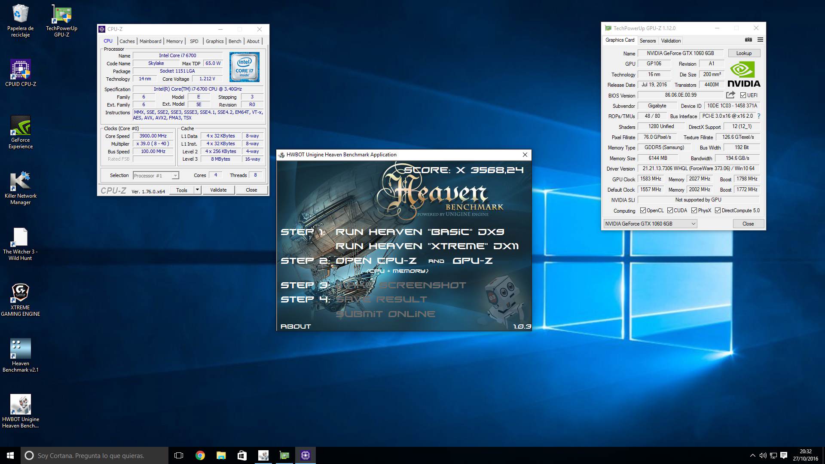Open the volume control in system tray

coord(763,455)
